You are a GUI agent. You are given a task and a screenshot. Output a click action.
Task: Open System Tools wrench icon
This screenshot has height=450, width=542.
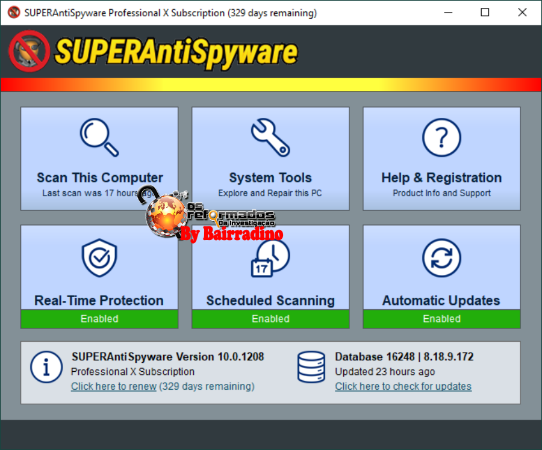[x=270, y=137]
